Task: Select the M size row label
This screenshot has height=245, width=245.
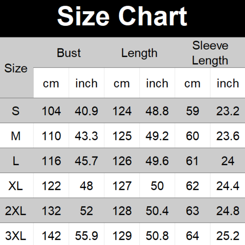Action: [x=16, y=136]
